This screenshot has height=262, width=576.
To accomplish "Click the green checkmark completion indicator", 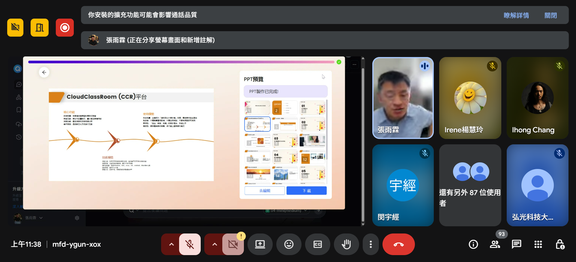I will 339,62.
